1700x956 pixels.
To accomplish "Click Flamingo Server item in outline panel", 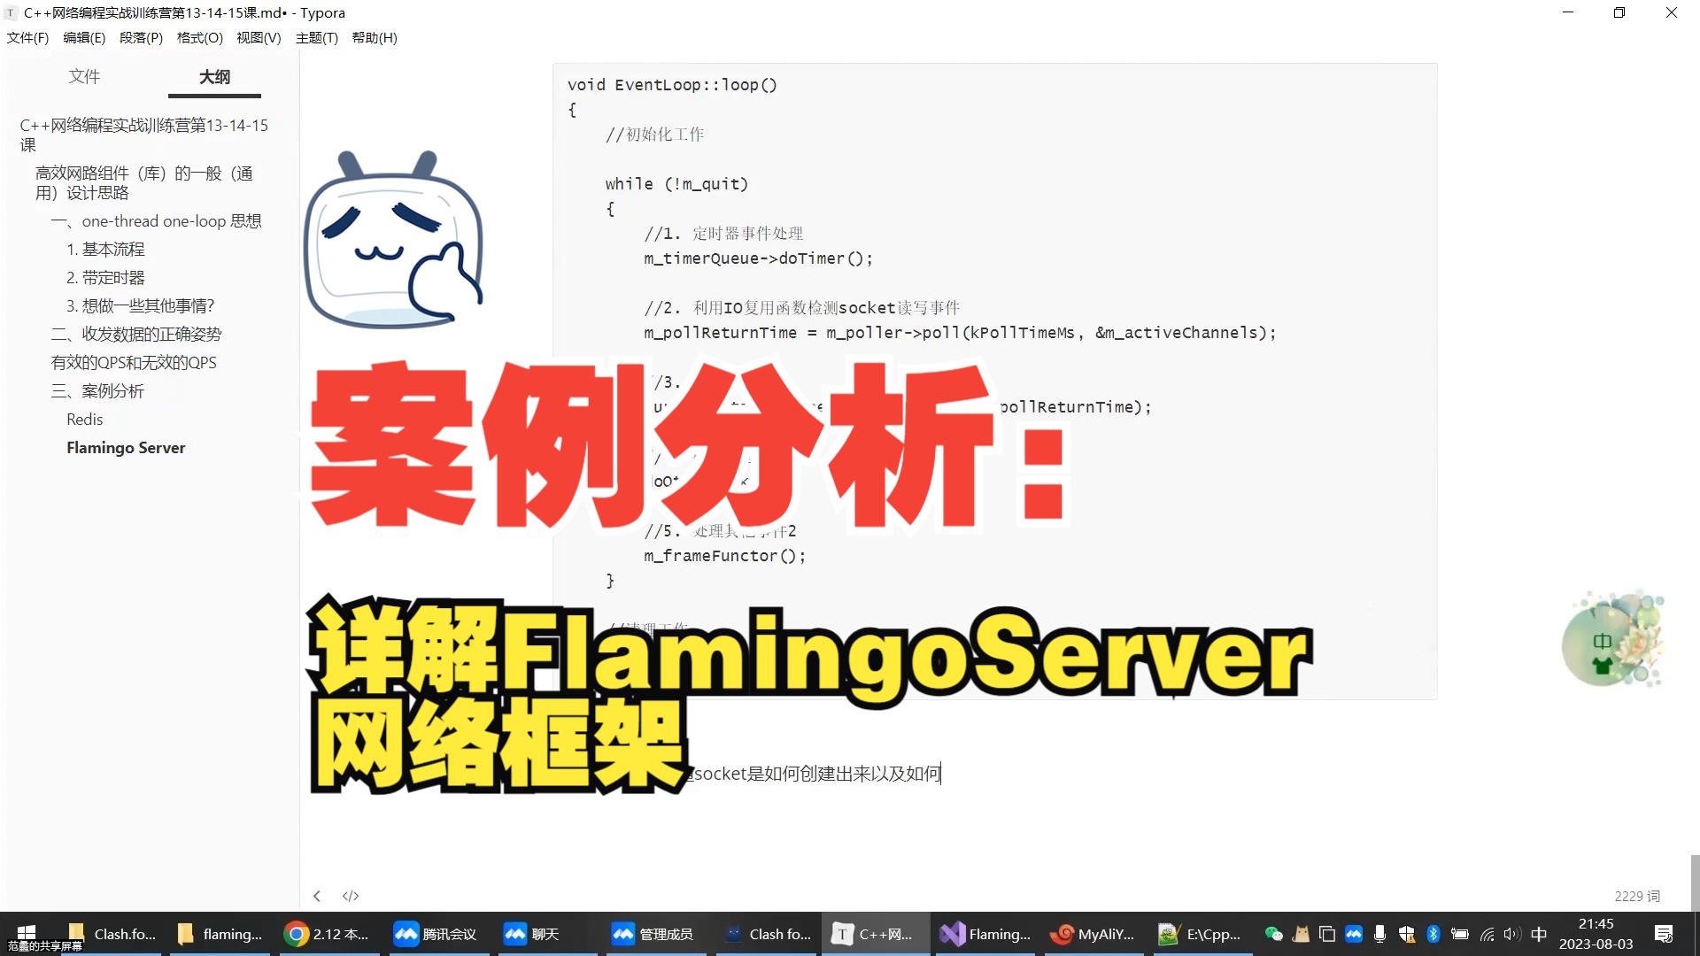I will (125, 447).
